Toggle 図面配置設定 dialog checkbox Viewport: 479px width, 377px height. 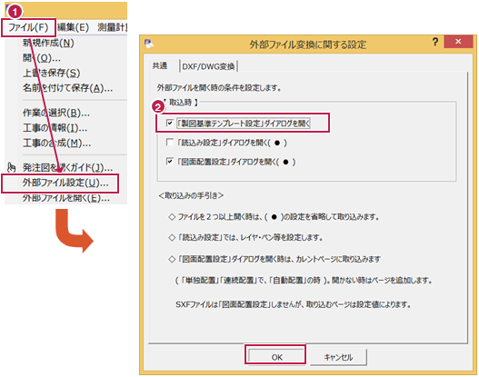170,162
